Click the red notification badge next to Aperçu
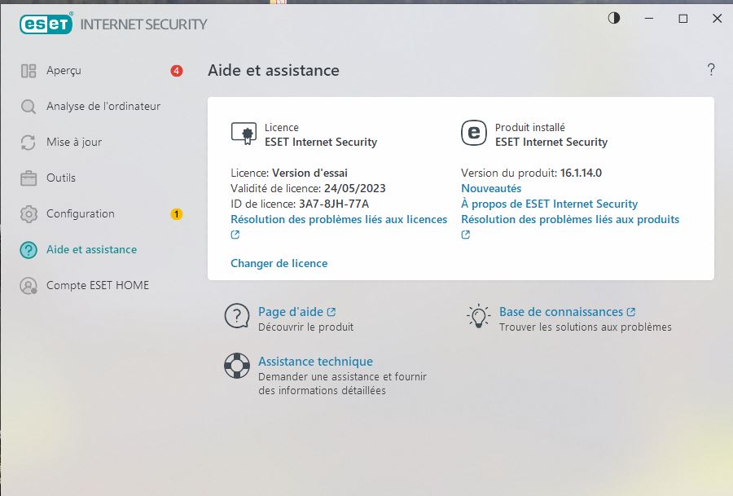Screen dimensions: 733x496 (176, 71)
